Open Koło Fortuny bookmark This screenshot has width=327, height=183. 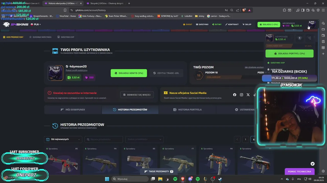click(x=90, y=16)
